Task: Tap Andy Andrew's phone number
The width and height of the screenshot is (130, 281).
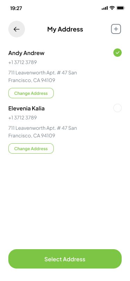Action: [x=23, y=62]
